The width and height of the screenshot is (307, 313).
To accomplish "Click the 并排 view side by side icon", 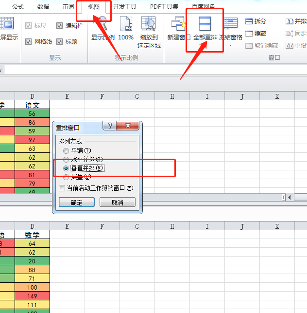I will [x=289, y=21].
